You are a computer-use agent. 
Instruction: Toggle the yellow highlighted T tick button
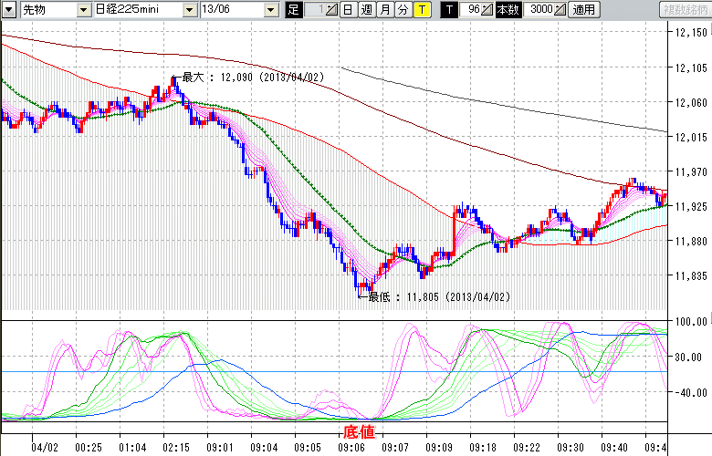pyautogui.click(x=422, y=10)
